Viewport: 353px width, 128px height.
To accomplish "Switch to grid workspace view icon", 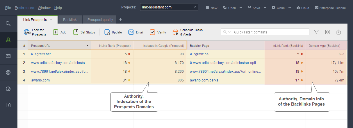I will pyautogui.click(x=327, y=32).
